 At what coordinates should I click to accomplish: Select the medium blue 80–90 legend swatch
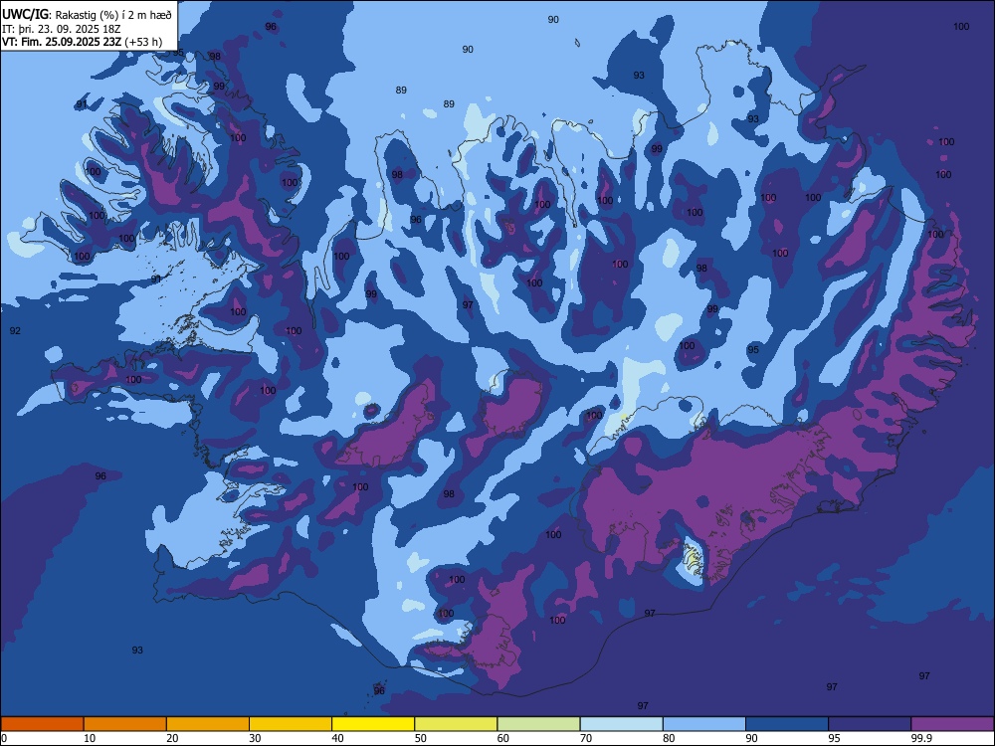704,724
